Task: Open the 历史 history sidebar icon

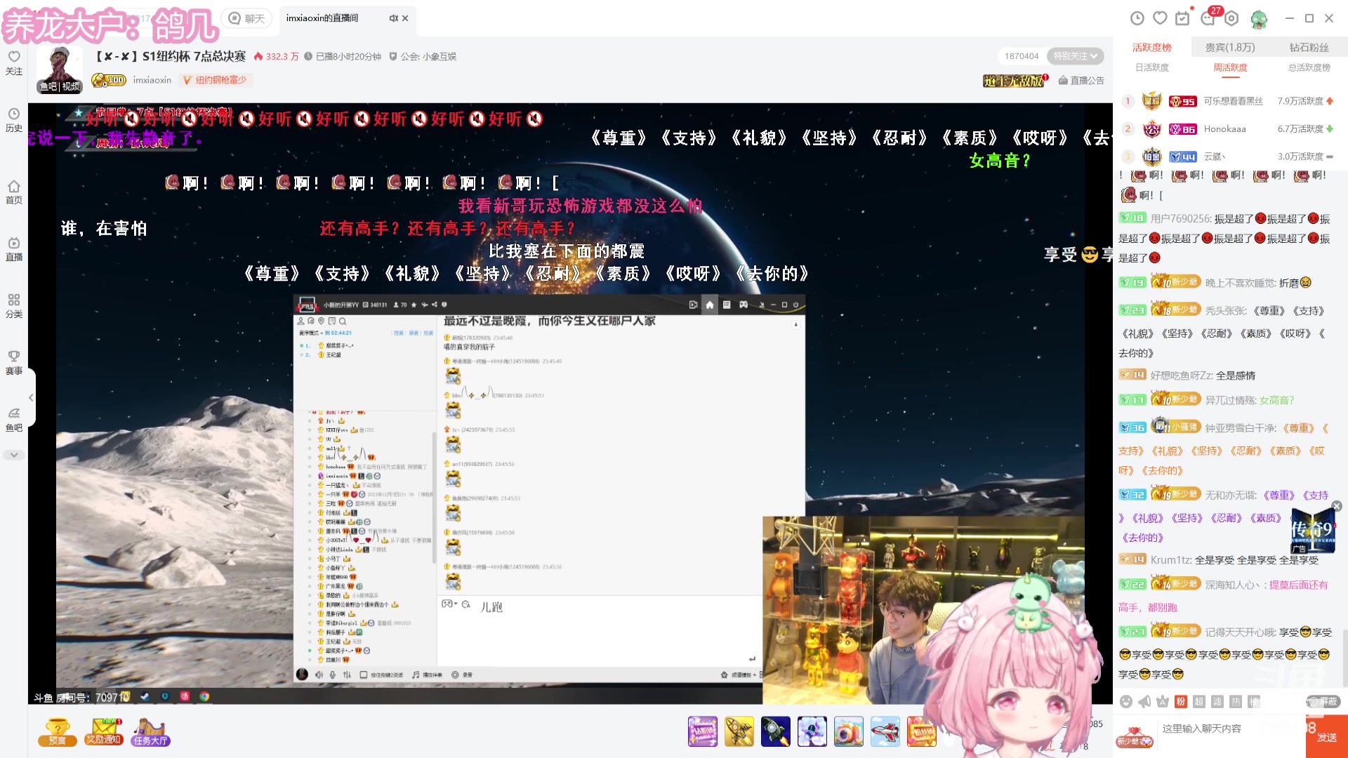Action: [x=14, y=119]
